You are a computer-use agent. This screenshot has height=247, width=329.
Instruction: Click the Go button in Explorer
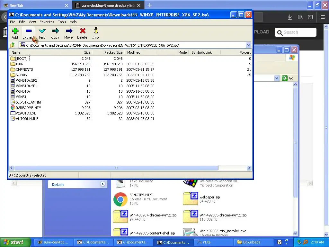pyautogui.click(x=288, y=78)
